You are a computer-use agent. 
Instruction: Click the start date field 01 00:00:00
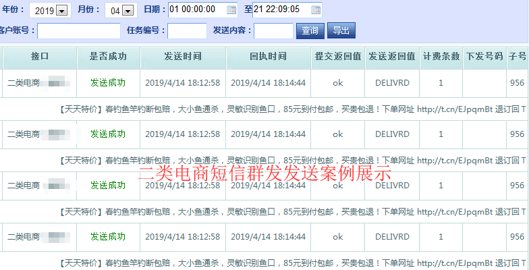[202, 9]
